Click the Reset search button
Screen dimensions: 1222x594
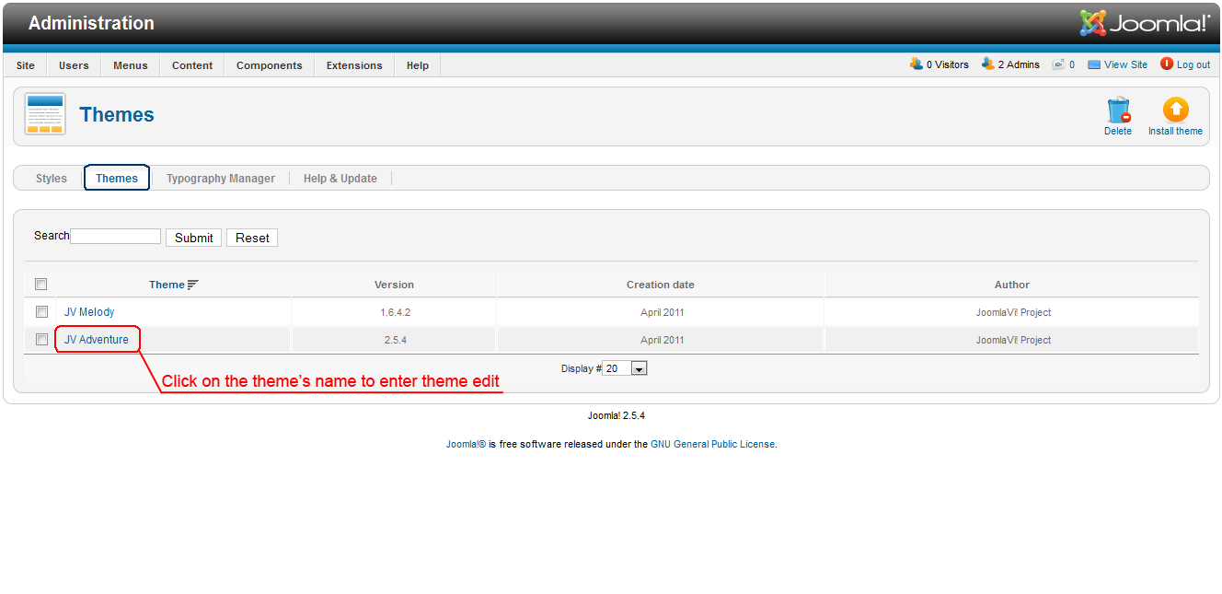coord(252,238)
